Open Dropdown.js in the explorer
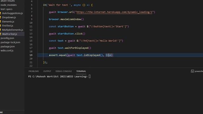Screen dimensions: 203x114 9,17
